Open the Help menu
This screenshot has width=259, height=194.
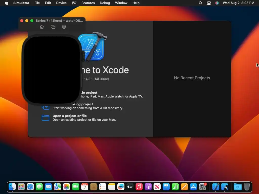point(136,3)
